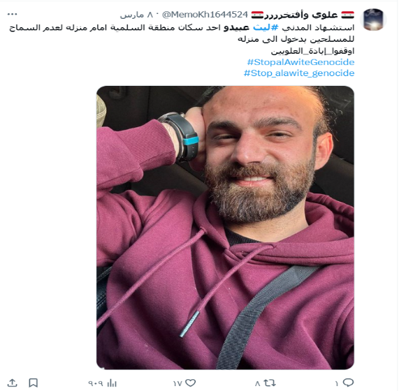View post analytics bar chart icon
Viewport: 399px width, 391px height.
[112, 383]
